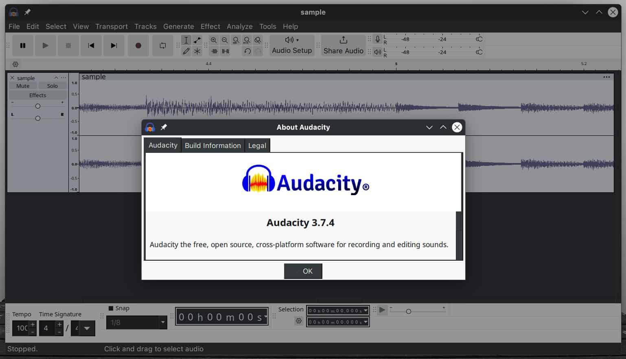The height and width of the screenshot is (359, 626).
Task: Activate the Multi-tool
Action: click(x=197, y=51)
